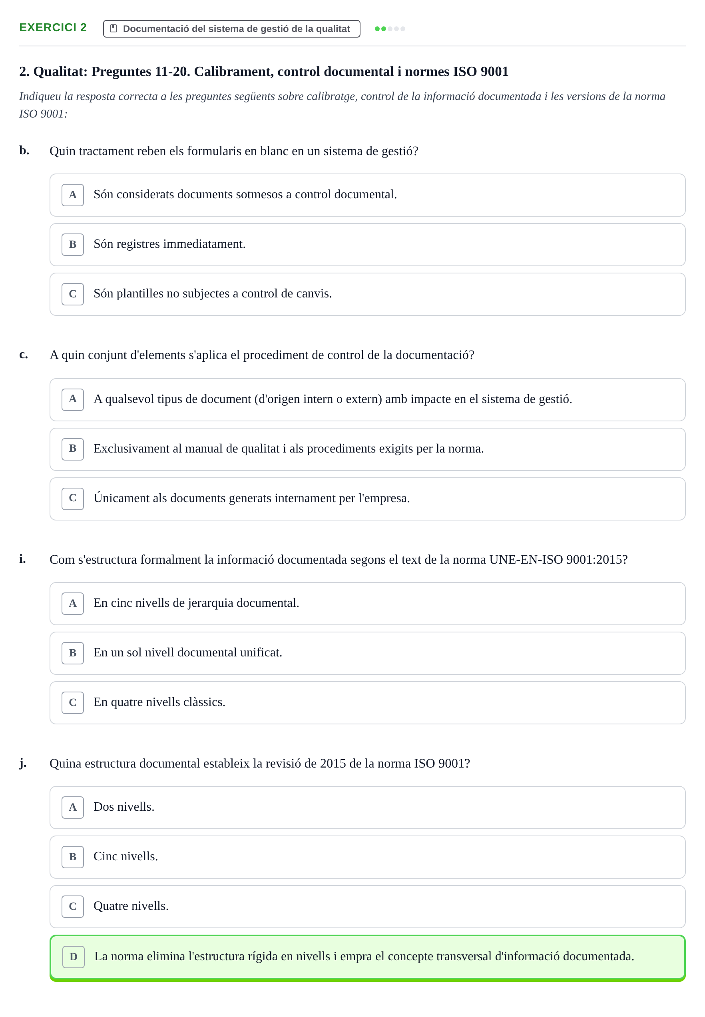Viewport: 705px width, 1017px height.
Task: Click the letter A badge in question j
Action: coord(73,807)
